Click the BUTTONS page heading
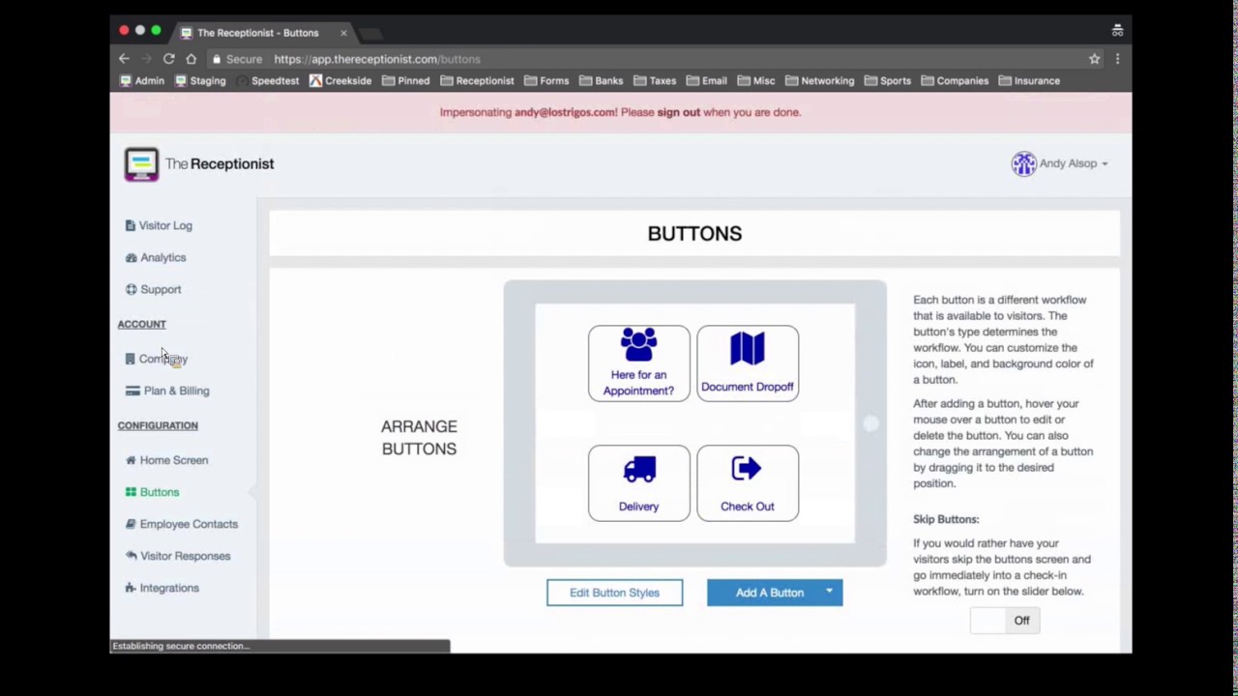Viewport: 1238px width, 696px height. (694, 234)
